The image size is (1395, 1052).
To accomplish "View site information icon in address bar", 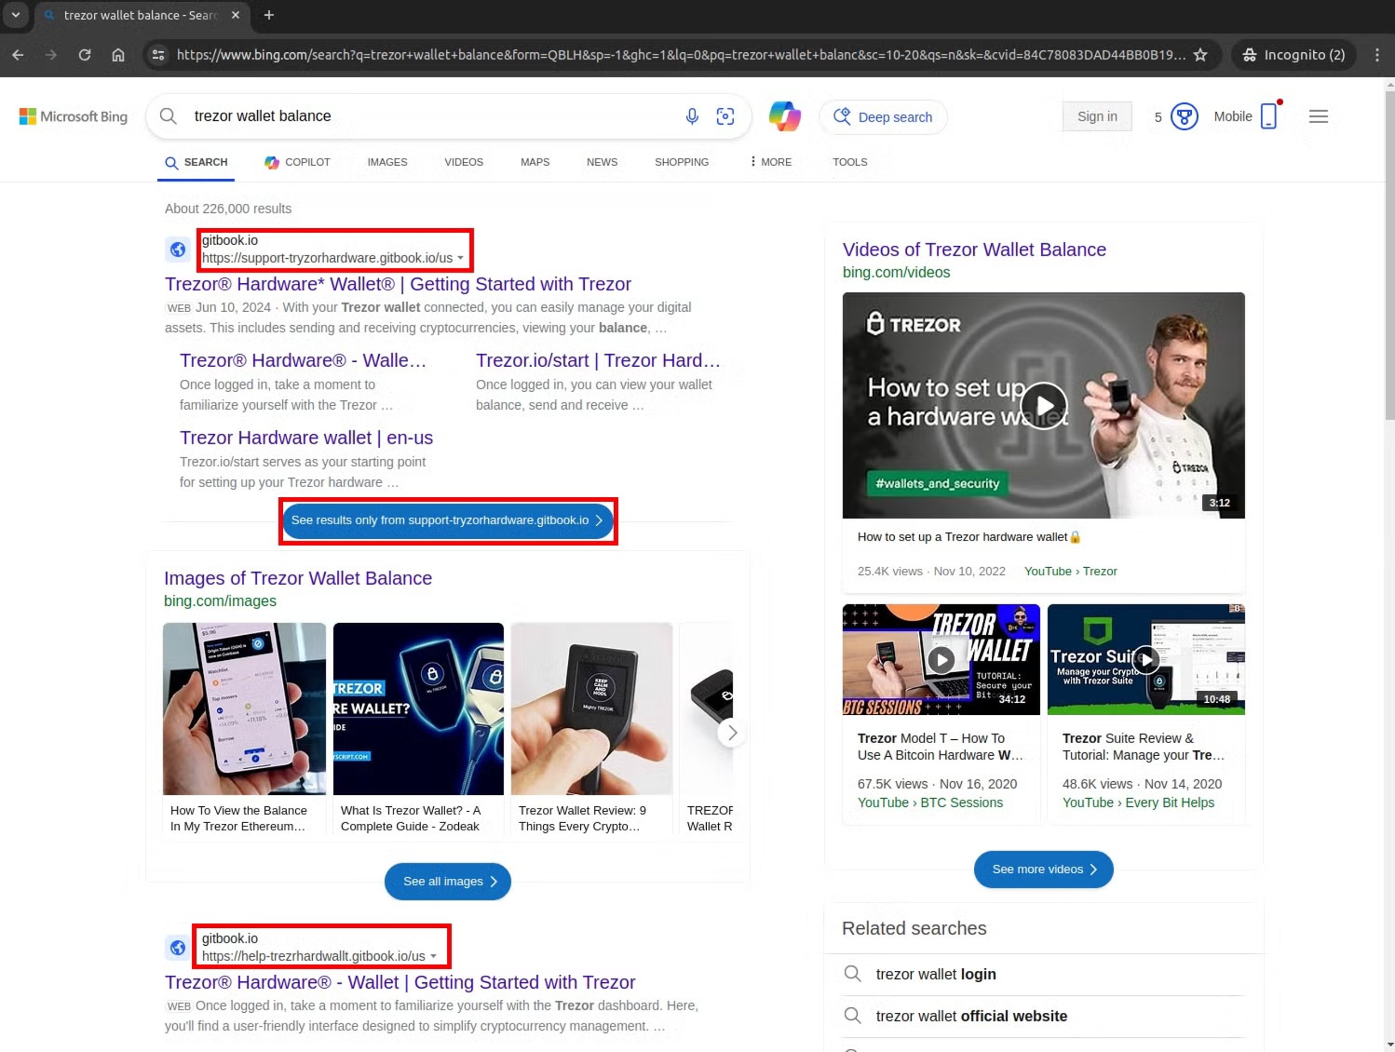I will coord(158,55).
